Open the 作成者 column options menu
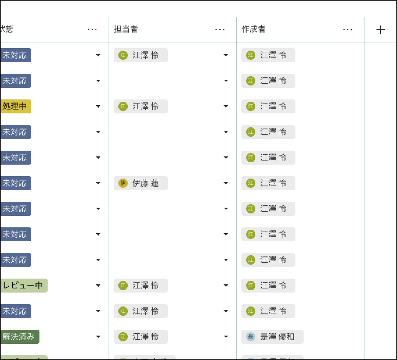The height and width of the screenshot is (360, 397). pos(348,30)
